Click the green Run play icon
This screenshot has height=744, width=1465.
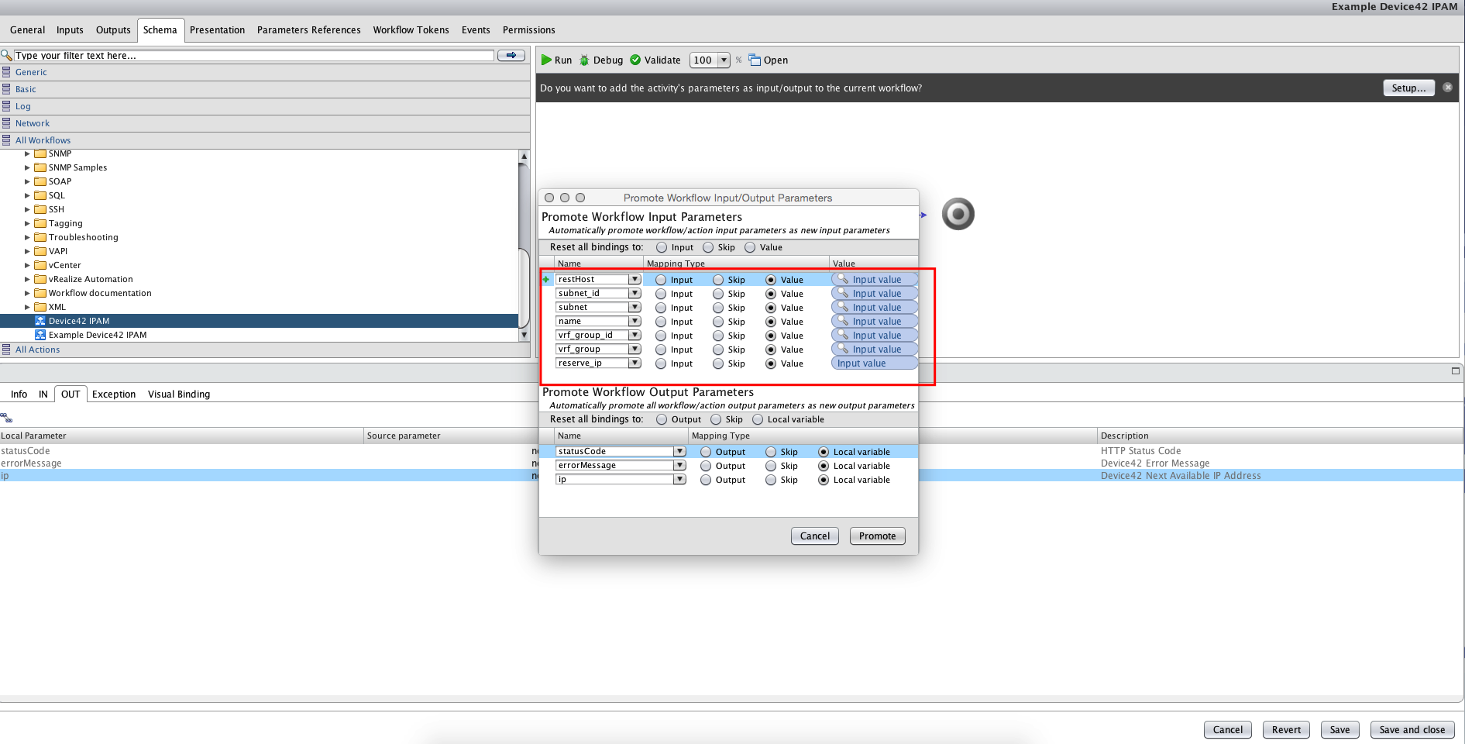[546, 60]
